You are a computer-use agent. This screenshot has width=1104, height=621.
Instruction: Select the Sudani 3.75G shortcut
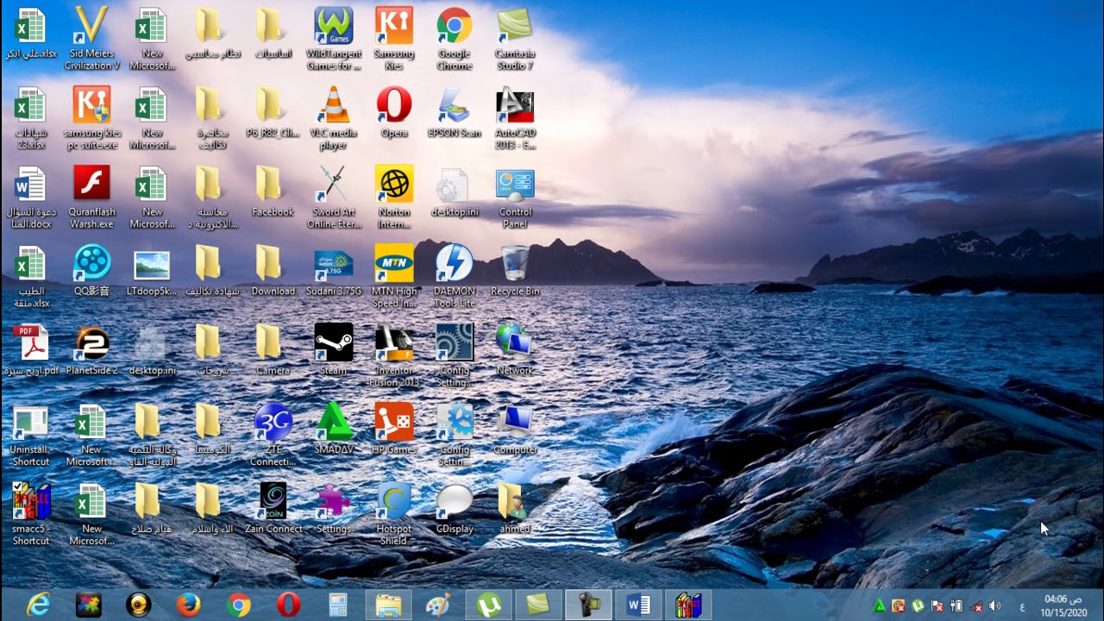[x=334, y=271]
